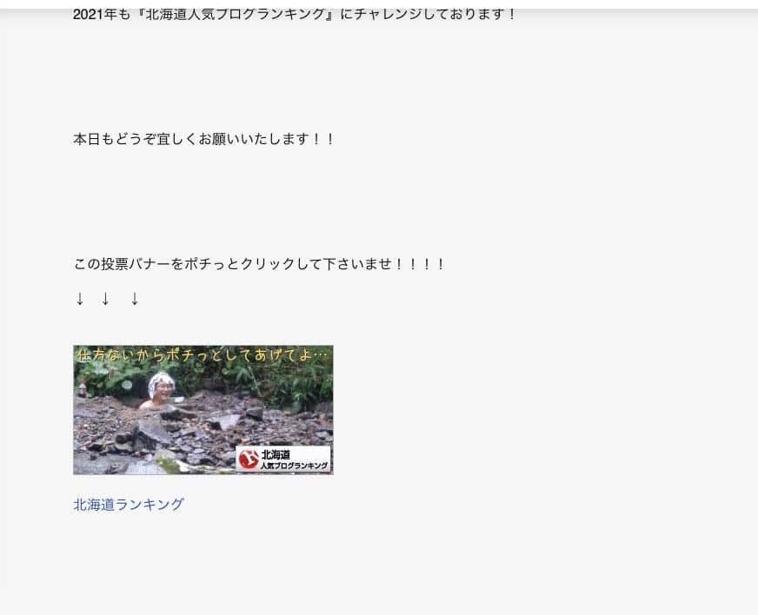The height and width of the screenshot is (615, 758).
Task: Click the 『北海道人気ブログランキング』 phrase in the top line
Action: [236, 14]
